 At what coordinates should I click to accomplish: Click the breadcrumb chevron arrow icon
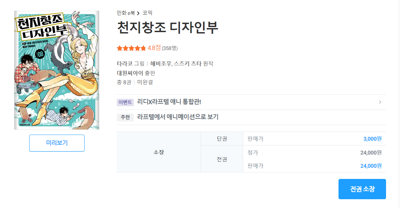[x=139, y=13]
